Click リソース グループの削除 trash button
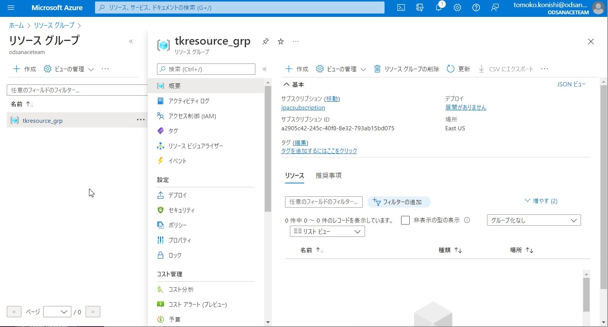 point(406,69)
